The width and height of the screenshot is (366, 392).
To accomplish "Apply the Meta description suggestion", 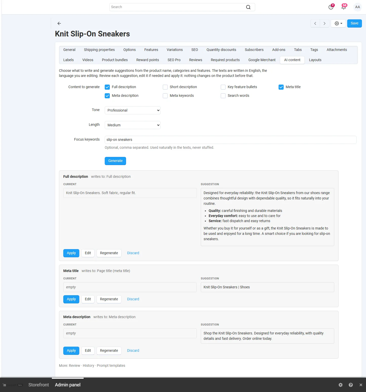I will pos(71,351).
